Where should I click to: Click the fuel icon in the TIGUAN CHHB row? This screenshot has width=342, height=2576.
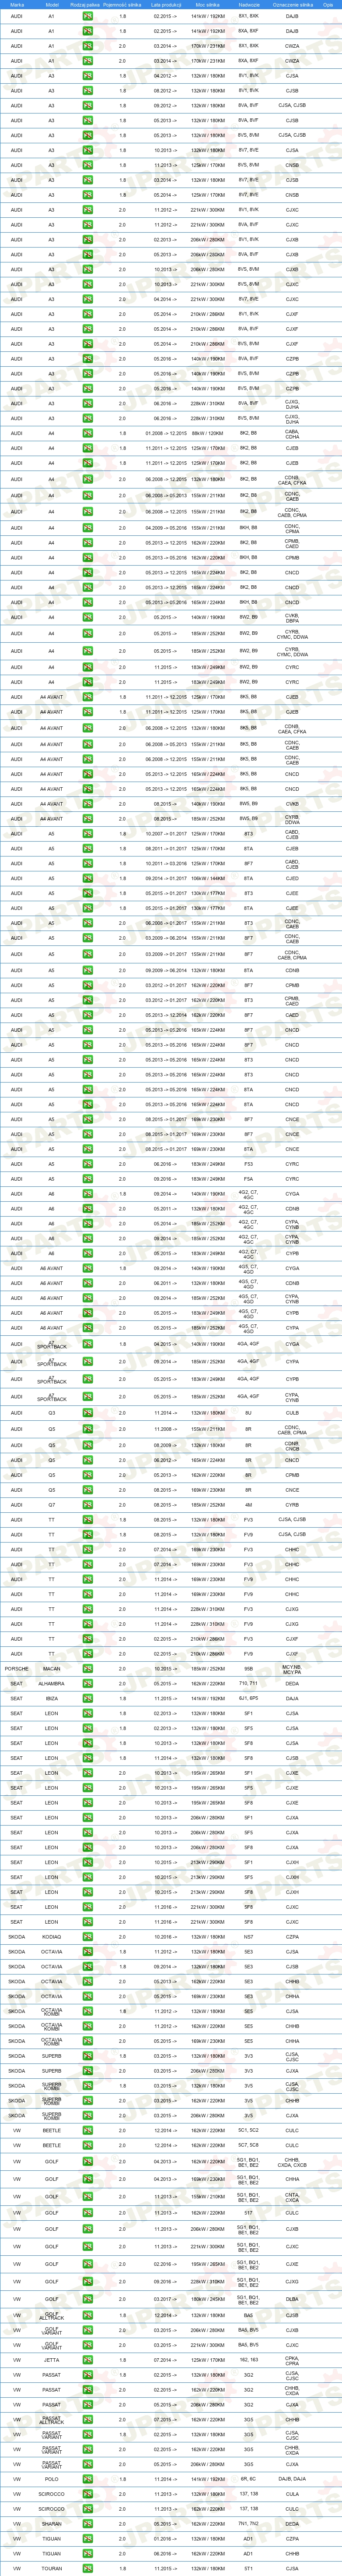point(88,2553)
